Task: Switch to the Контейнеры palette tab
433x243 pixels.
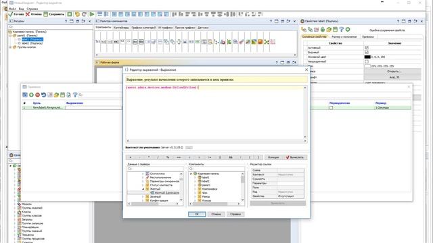Action: coord(121,28)
